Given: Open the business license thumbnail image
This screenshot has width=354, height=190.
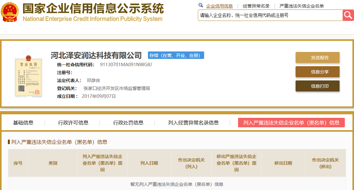Looking at the screenshot, I should pyautogui.click(x=28, y=76).
